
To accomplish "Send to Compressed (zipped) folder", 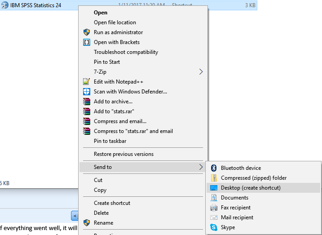I will tap(263, 178).
